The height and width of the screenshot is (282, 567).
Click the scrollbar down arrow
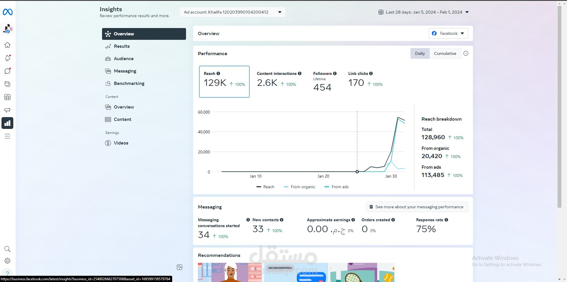(559, 279)
